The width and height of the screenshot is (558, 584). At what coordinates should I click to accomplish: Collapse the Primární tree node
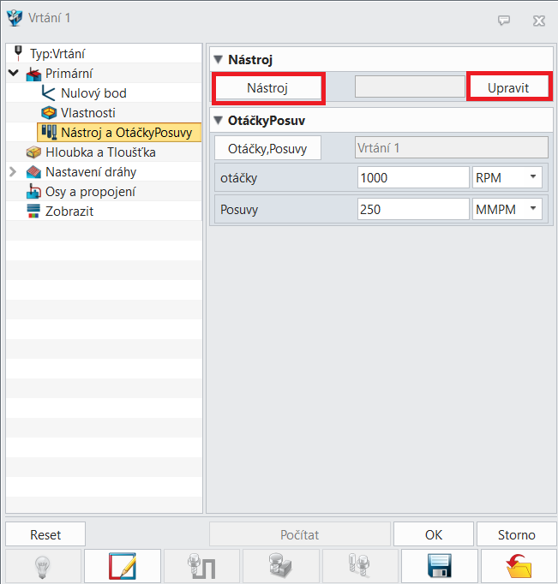coord(14,73)
